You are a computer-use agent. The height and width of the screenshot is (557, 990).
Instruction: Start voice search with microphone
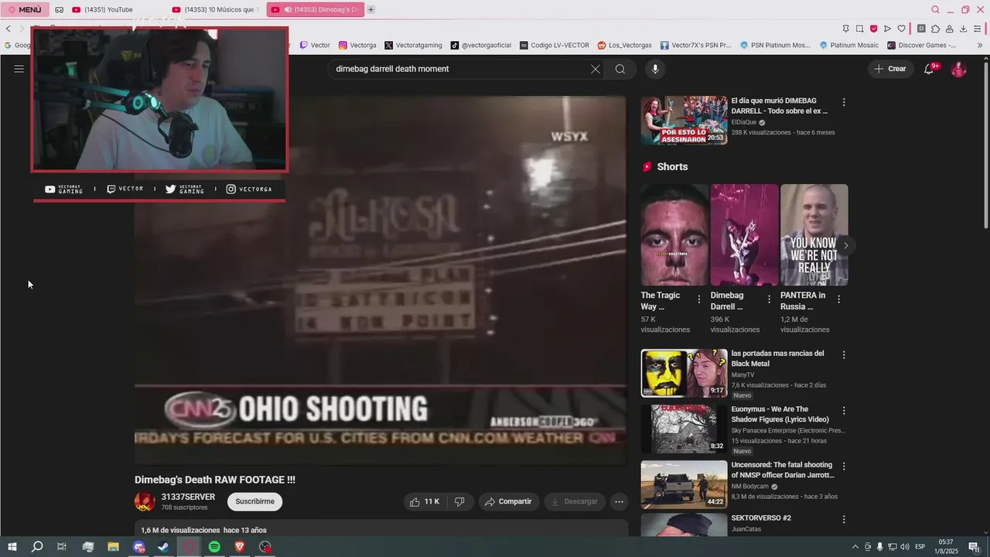[655, 69]
